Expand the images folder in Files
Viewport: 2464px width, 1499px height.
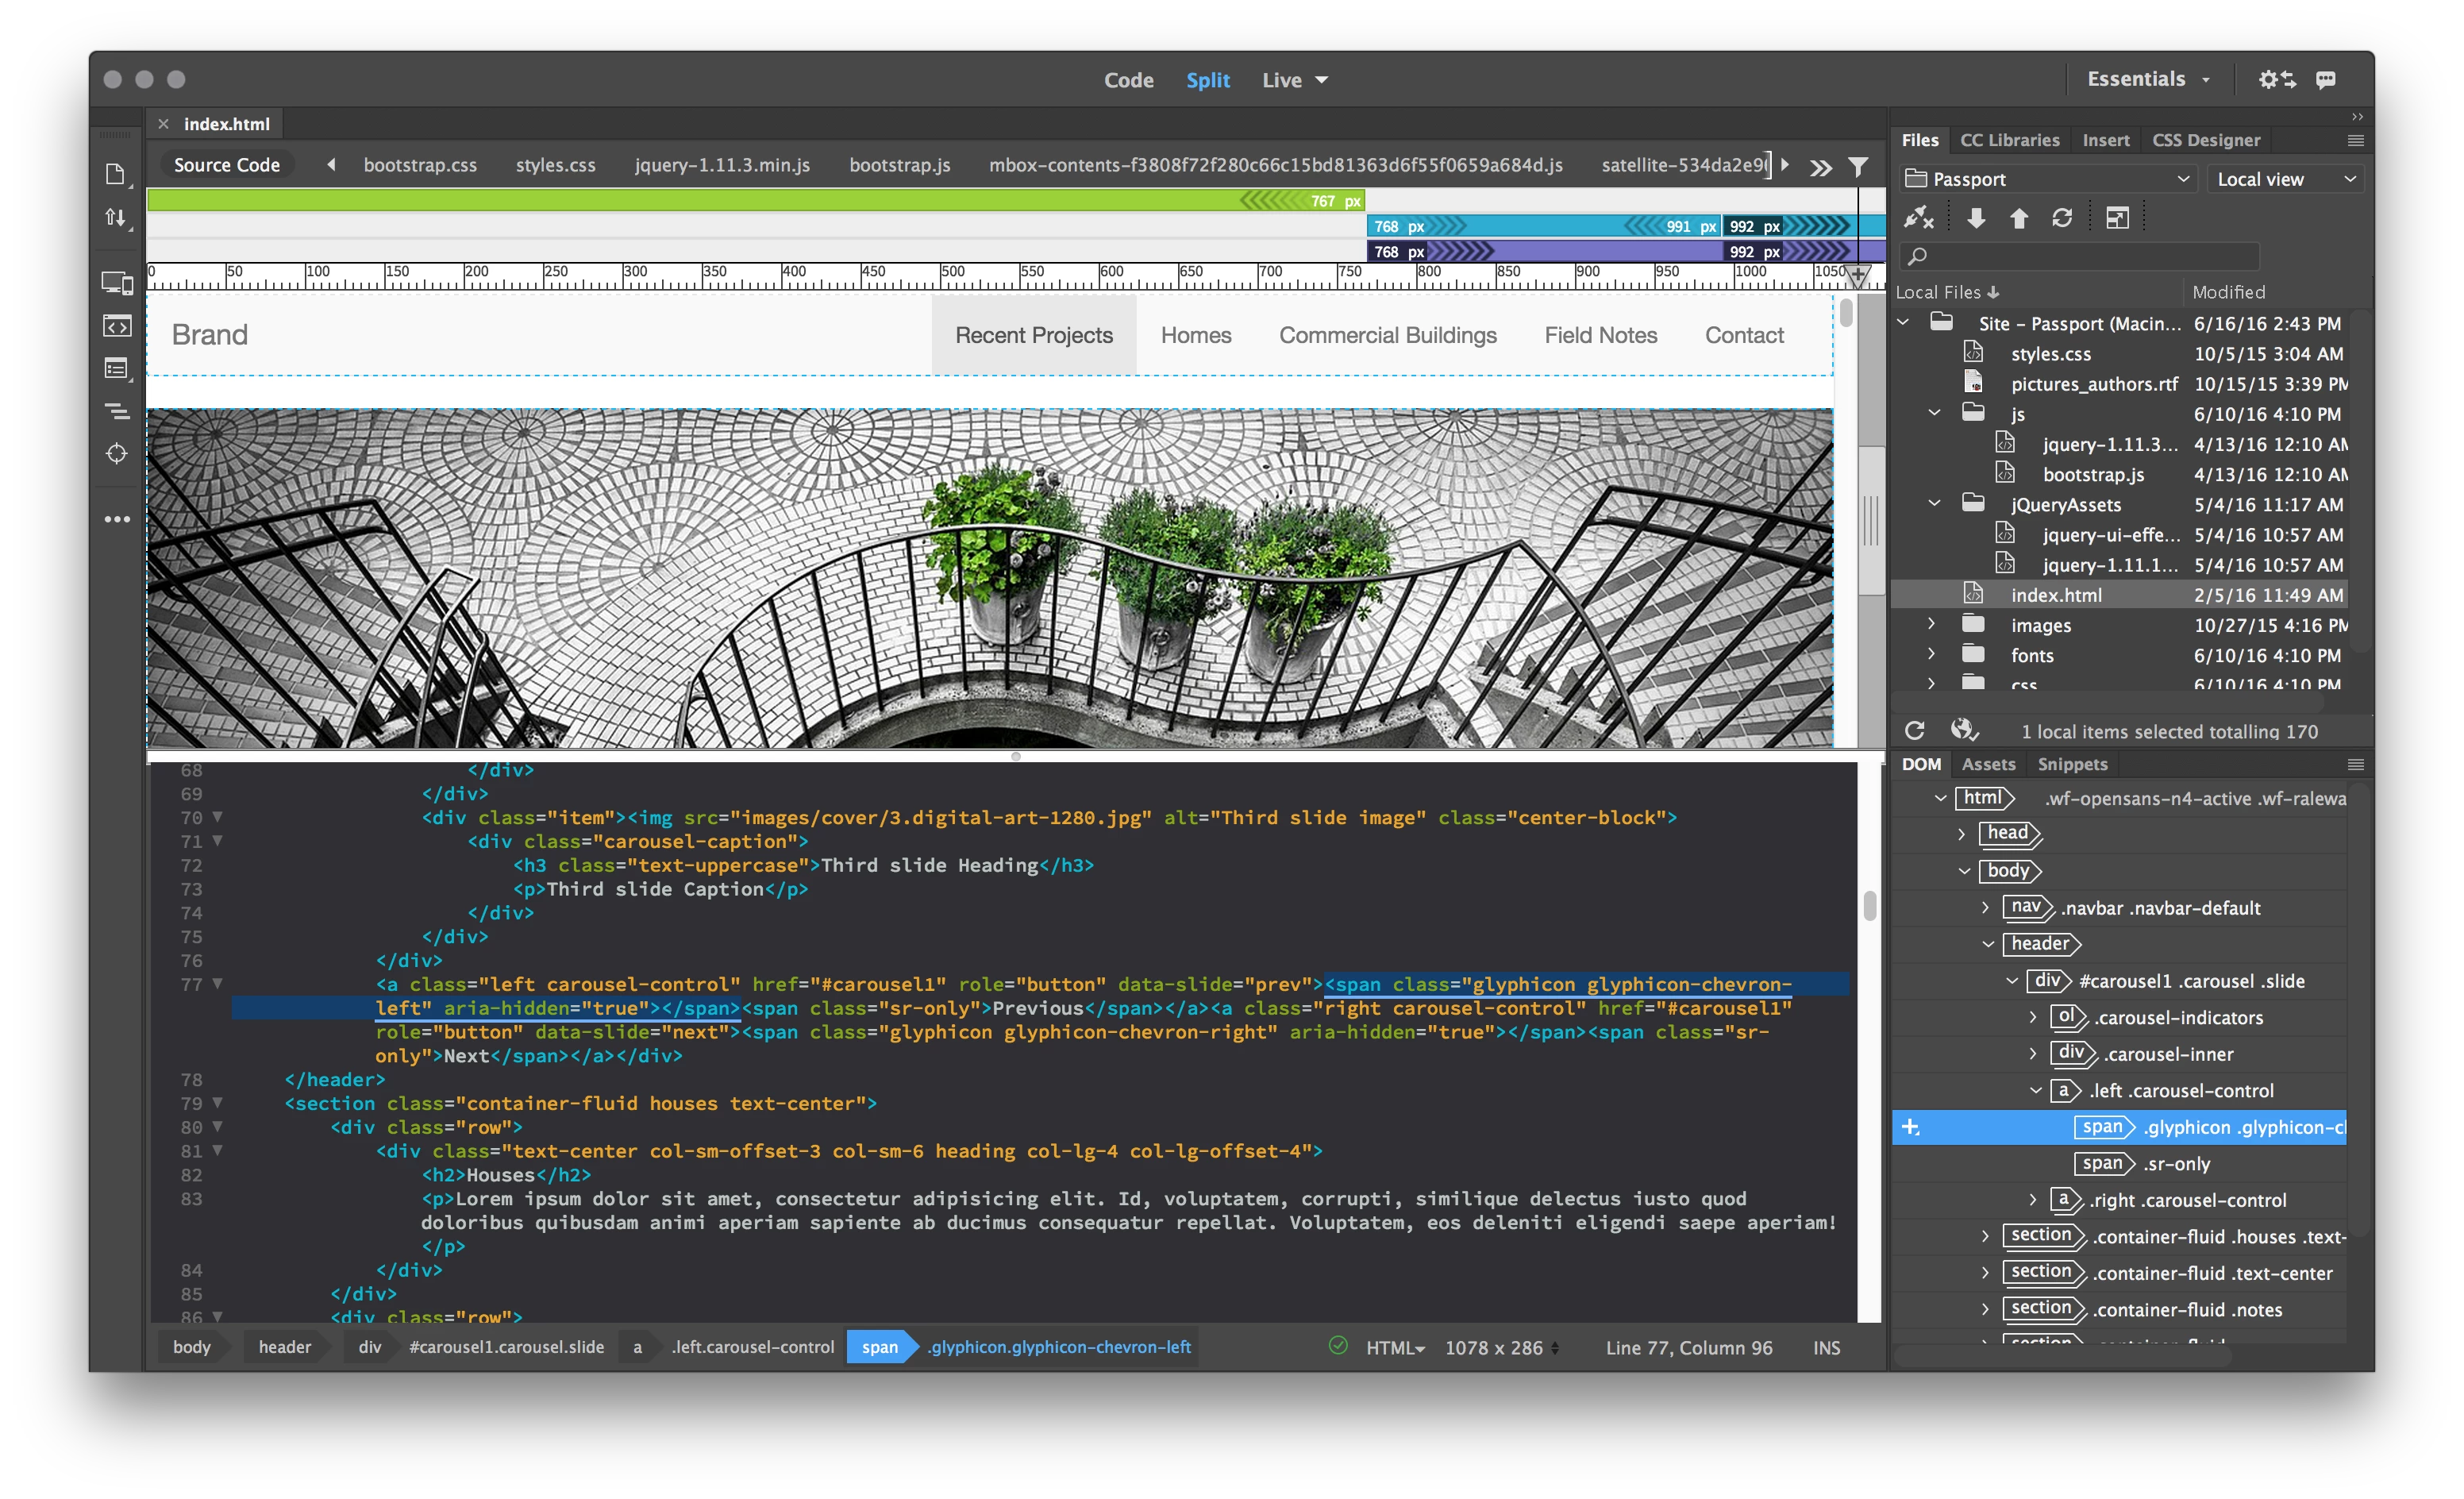pyautogui.click(x=1932, y=624)
